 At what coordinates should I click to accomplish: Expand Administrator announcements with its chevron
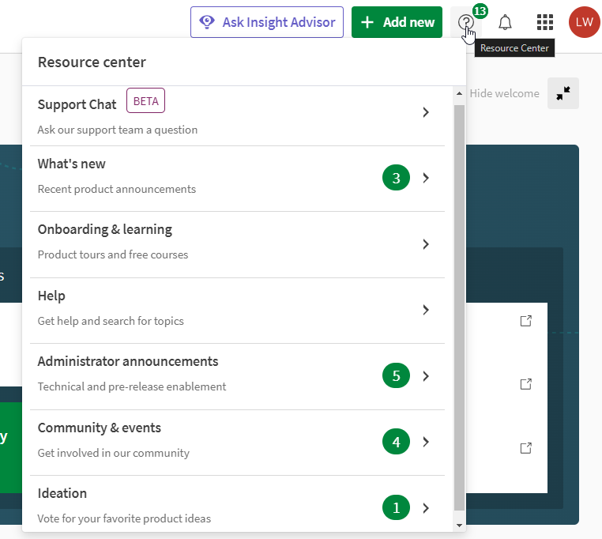[x=425, y=376]
